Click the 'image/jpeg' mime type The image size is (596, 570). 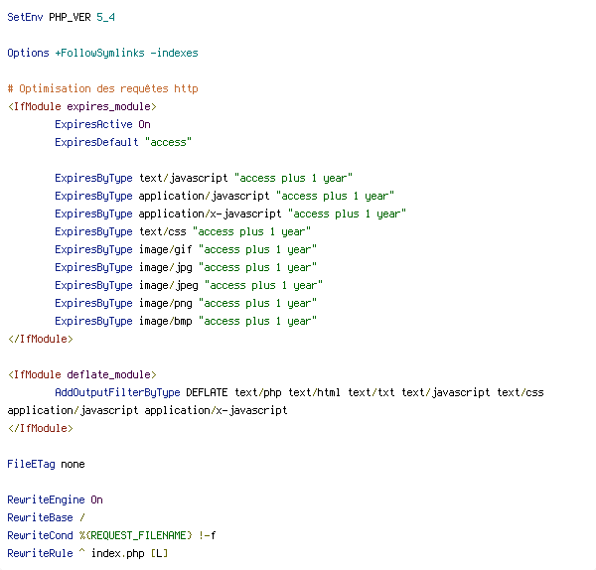coord(169,285)
